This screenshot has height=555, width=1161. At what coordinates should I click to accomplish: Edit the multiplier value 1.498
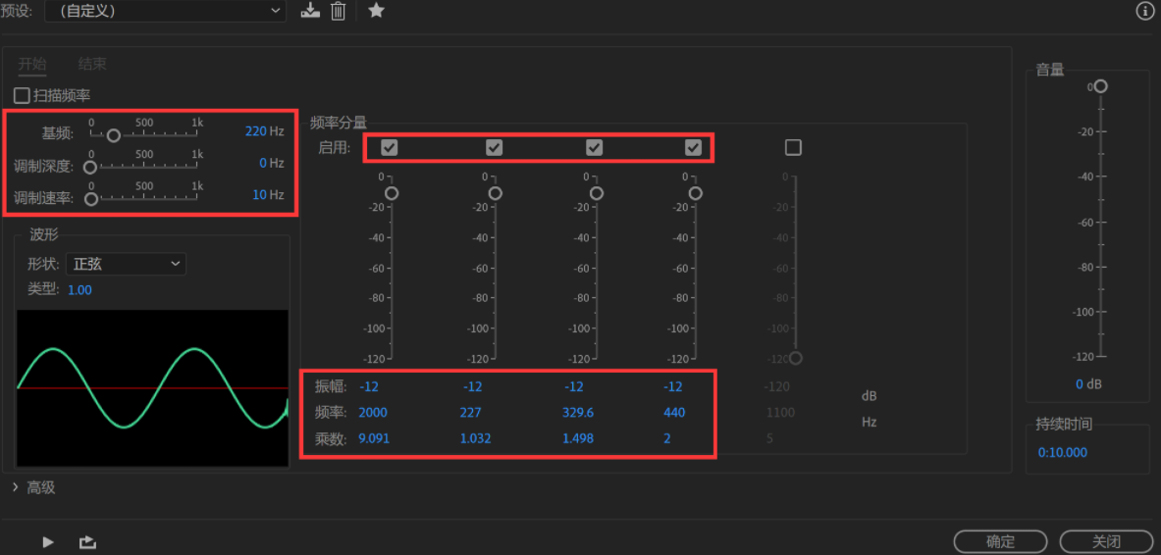[577, 439]
